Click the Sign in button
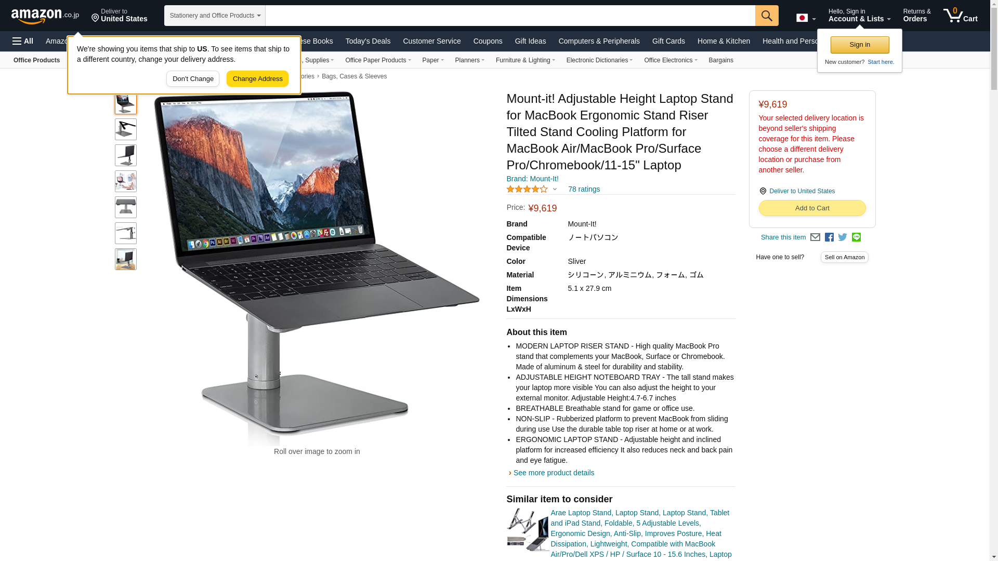 coord(860,45)
